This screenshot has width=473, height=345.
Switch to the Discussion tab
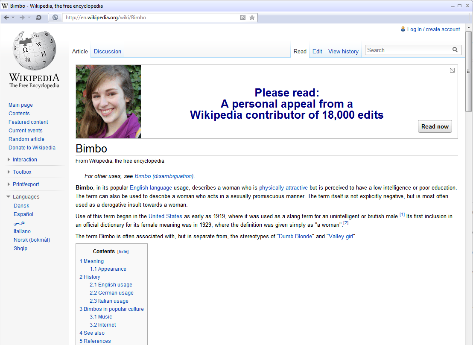click(x=107, y=52)
